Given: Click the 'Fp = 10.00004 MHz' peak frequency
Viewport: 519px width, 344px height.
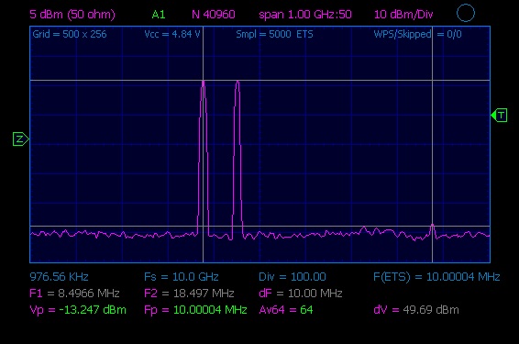Looking at the screenshot, I should [195, 310].
